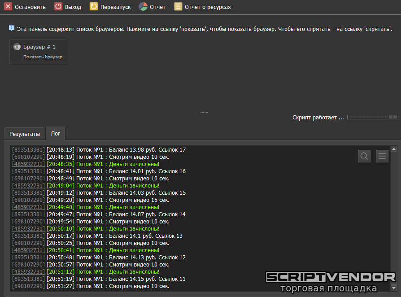
Task: Hit the yellow Перезапуск restart icon
Action: [x=93, y=7]
